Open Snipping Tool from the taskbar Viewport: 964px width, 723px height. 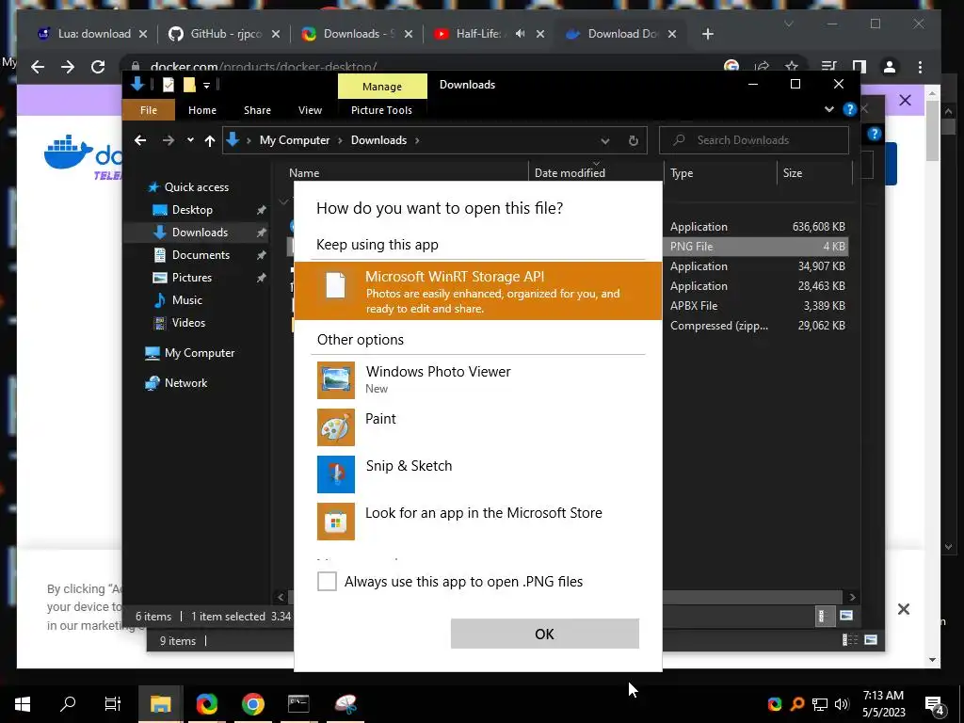(x=345, y=704)
